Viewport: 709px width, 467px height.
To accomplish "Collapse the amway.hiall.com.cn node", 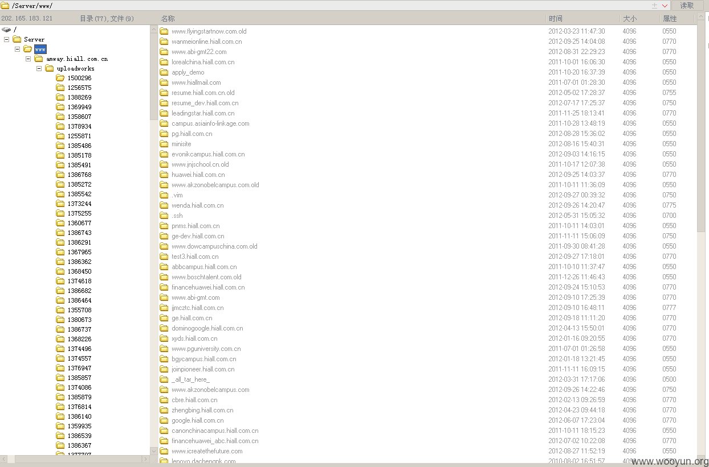I will (x=28, y=59).
